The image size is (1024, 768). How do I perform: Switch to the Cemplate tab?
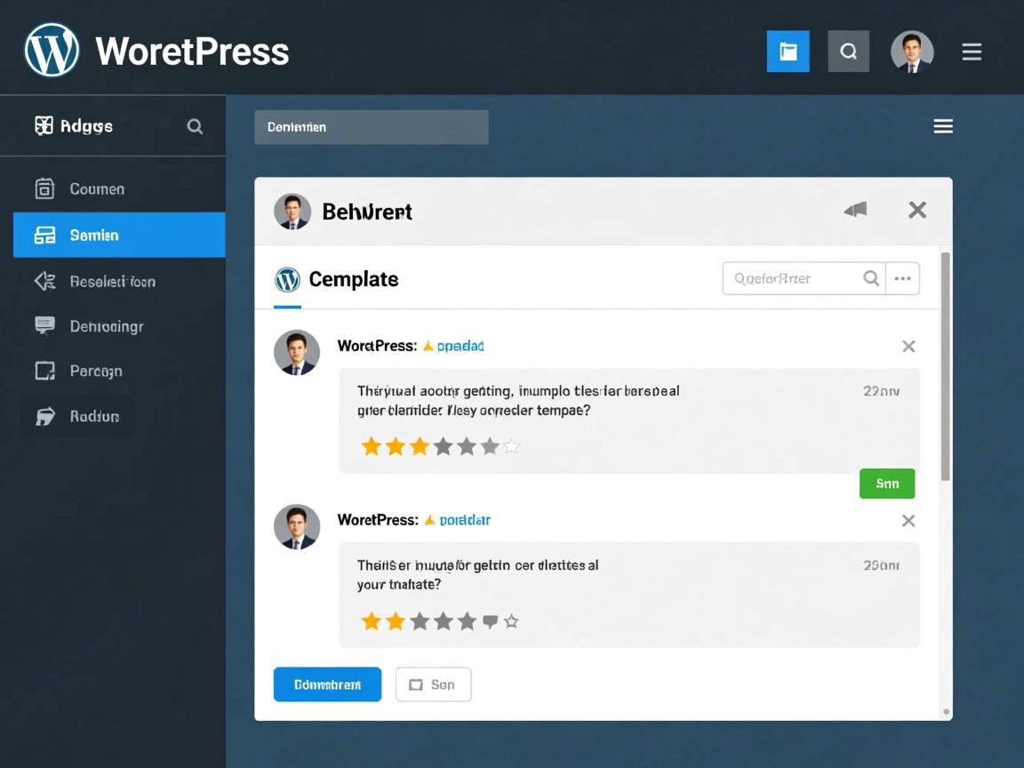[354, 279]
